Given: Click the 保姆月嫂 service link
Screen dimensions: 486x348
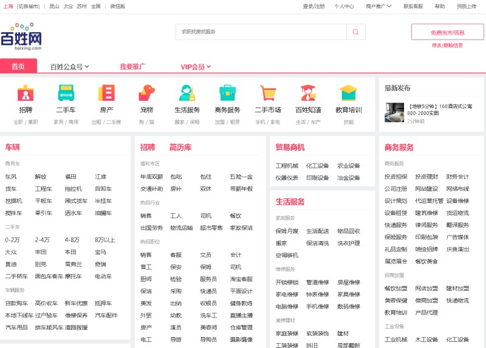Looking at the screenshot, I should (287, 231).
